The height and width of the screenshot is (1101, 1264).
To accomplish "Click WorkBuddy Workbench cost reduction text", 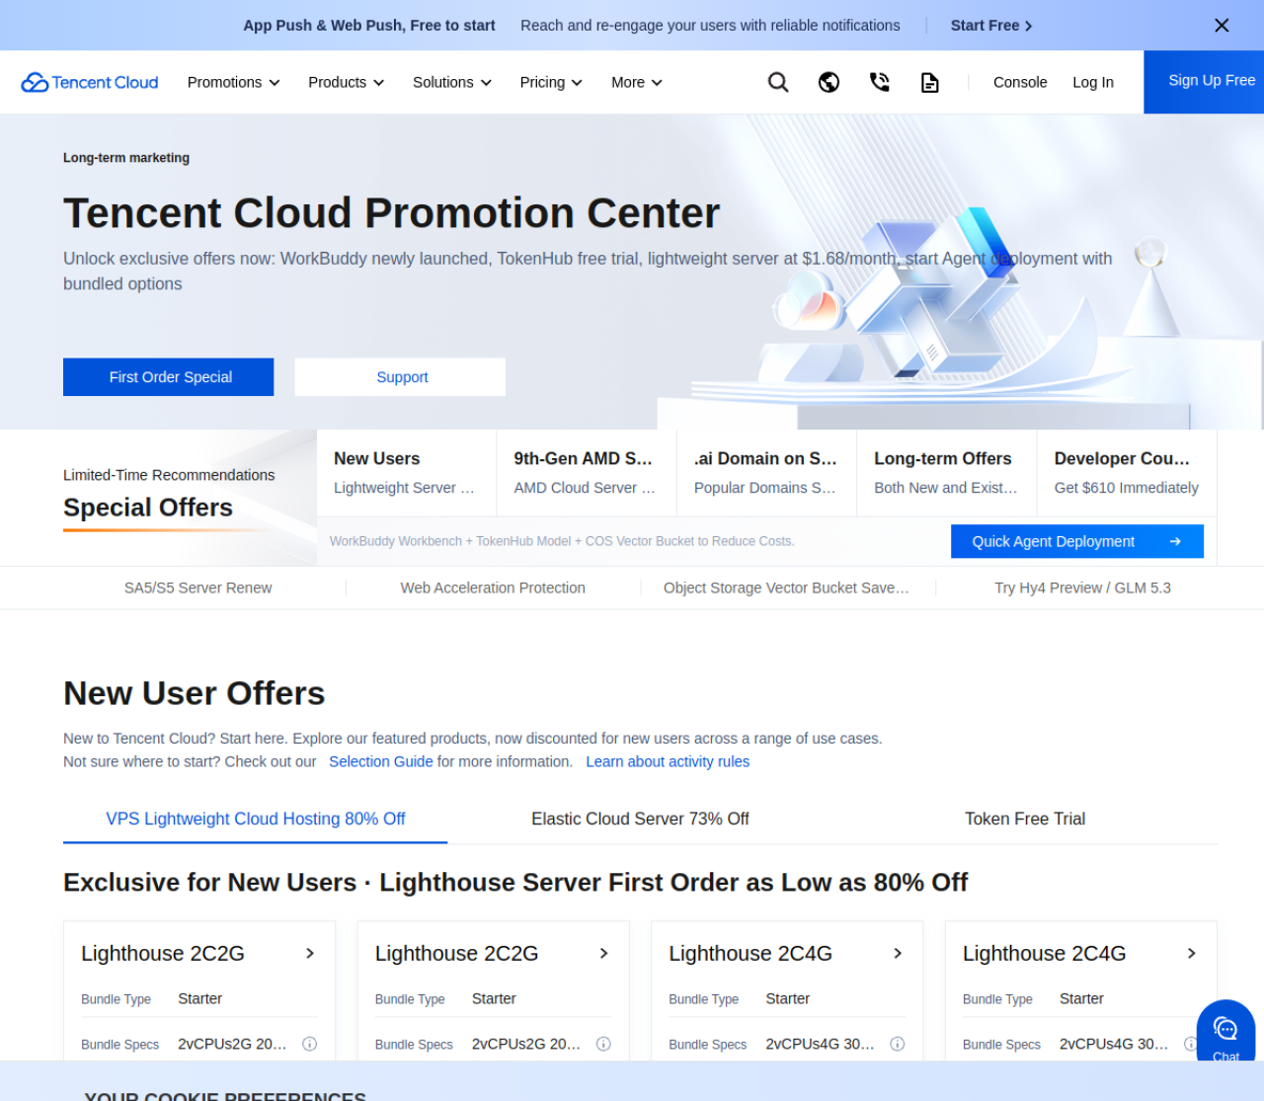I will pyautogui.click(x=562, y=541).
